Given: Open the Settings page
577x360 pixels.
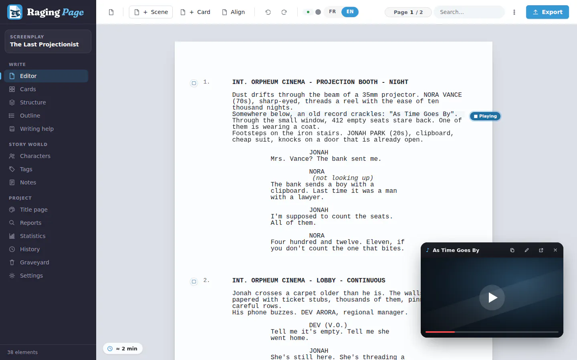Looking at the screenshot, I should tap(46, 276).
